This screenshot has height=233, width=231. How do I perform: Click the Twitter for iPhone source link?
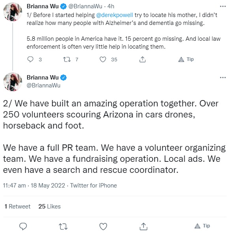point(94,186)
